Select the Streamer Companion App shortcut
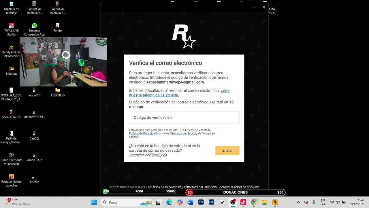This screenshot has height=208, width=369. point(34,29)
